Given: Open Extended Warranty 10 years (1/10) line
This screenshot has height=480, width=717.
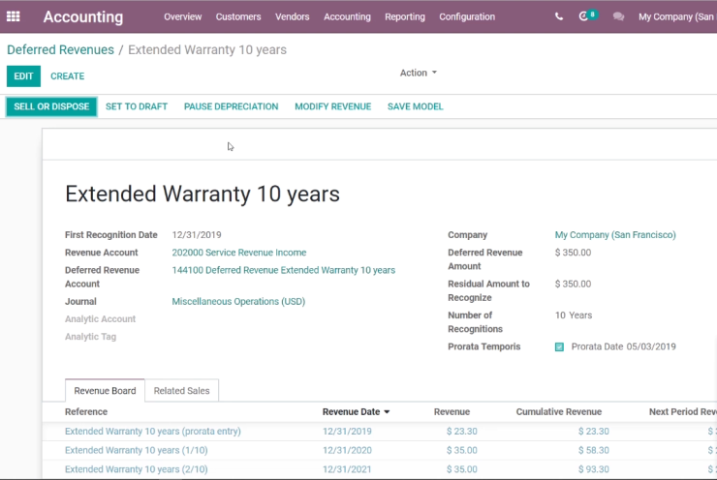Looking at the screenshot, I should (x=137, y=450).
